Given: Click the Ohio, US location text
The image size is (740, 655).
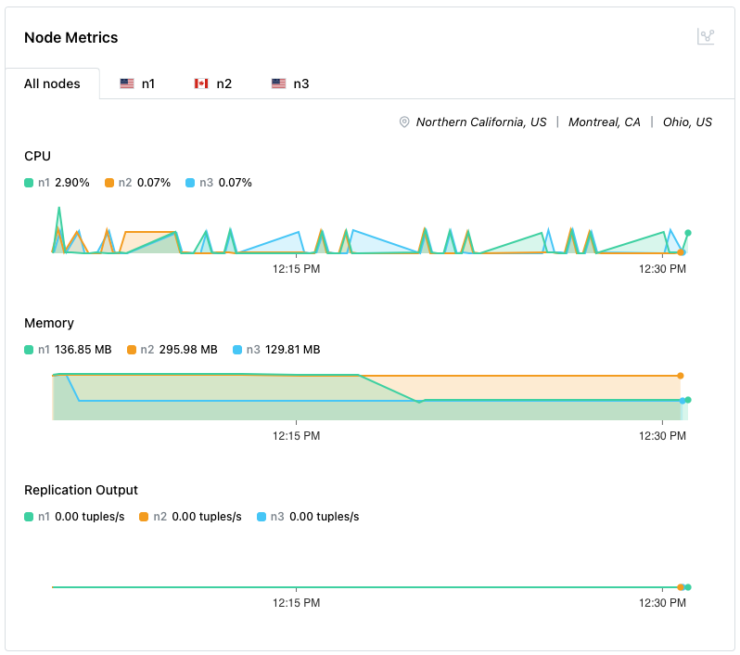Looking at the screenshot, I should (687, 122).
